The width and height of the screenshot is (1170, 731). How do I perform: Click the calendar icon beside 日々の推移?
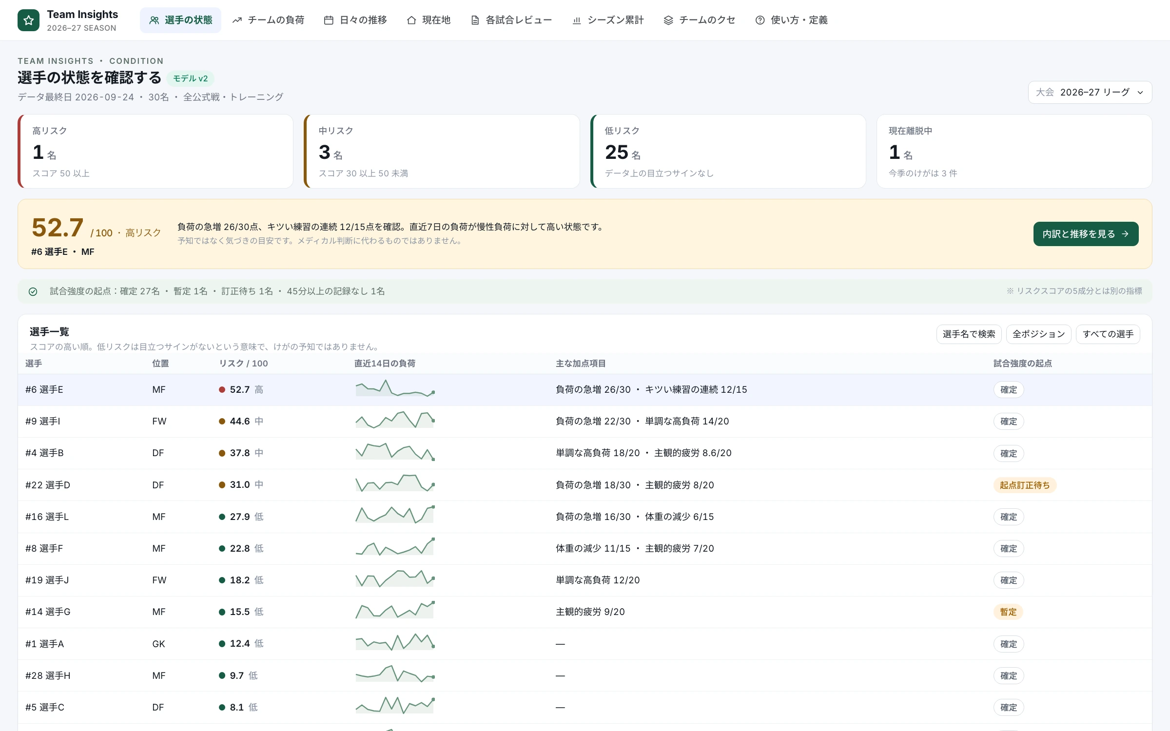329,20
